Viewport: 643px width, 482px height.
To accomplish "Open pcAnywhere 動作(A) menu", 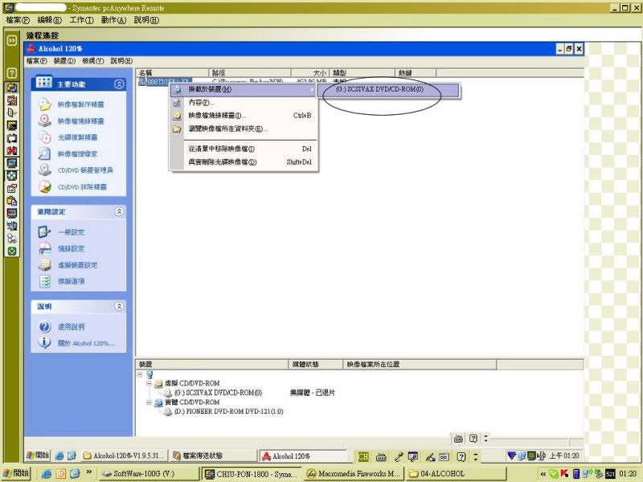I will tap(113, 19).
